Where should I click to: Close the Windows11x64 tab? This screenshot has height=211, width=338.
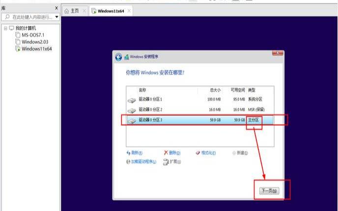tap(129, 11)
